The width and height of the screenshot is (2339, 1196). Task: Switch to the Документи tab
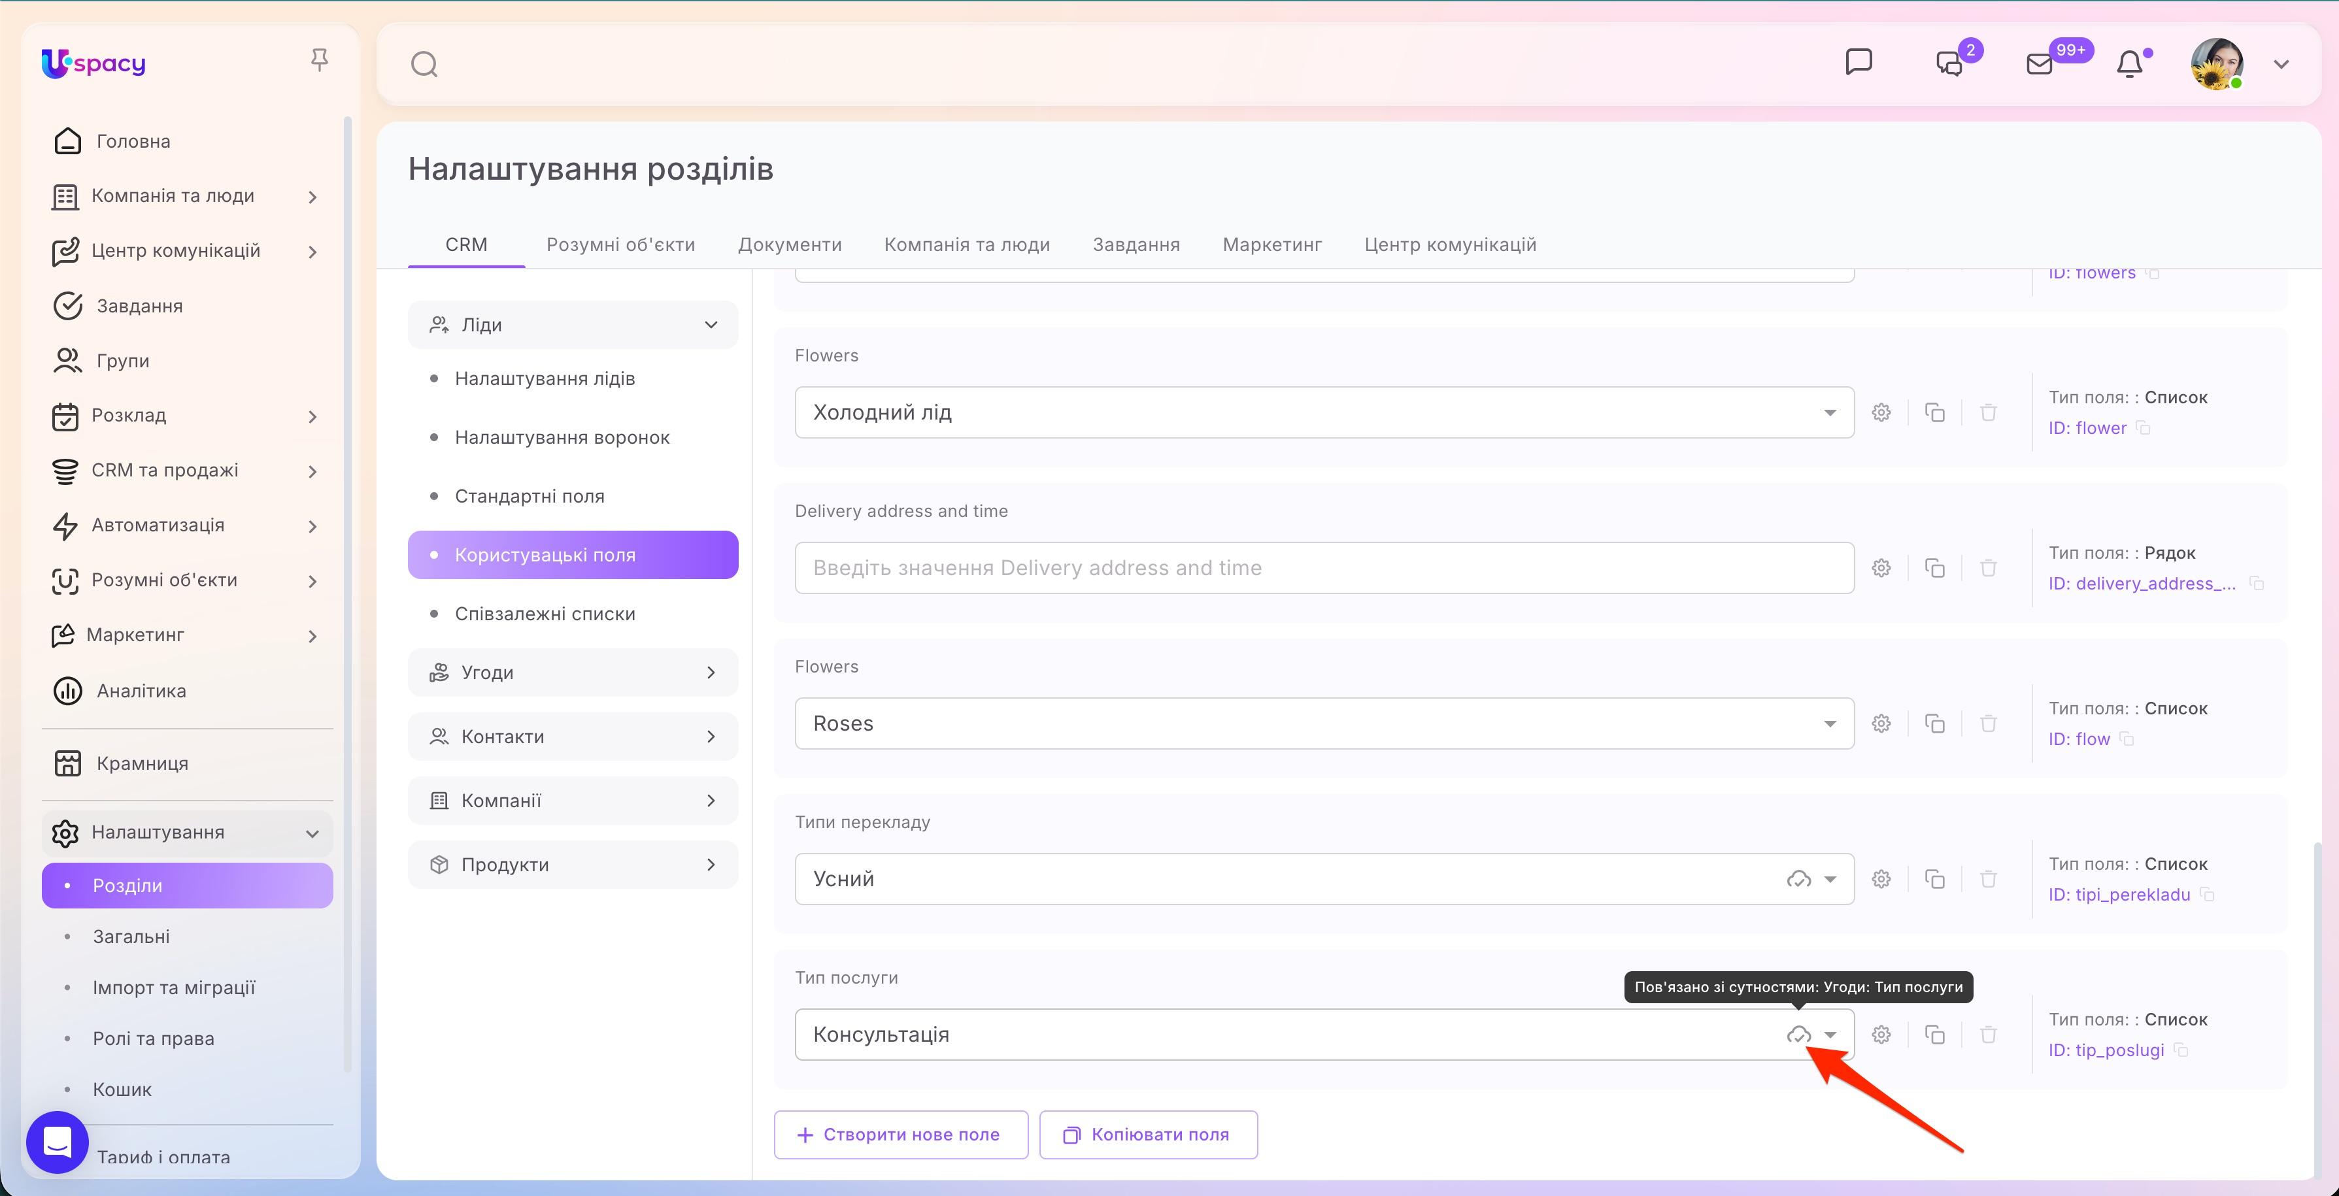790,245
